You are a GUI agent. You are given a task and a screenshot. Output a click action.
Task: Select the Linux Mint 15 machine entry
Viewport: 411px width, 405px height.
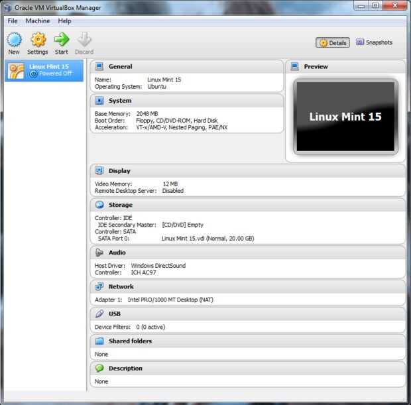click(44, 70)
